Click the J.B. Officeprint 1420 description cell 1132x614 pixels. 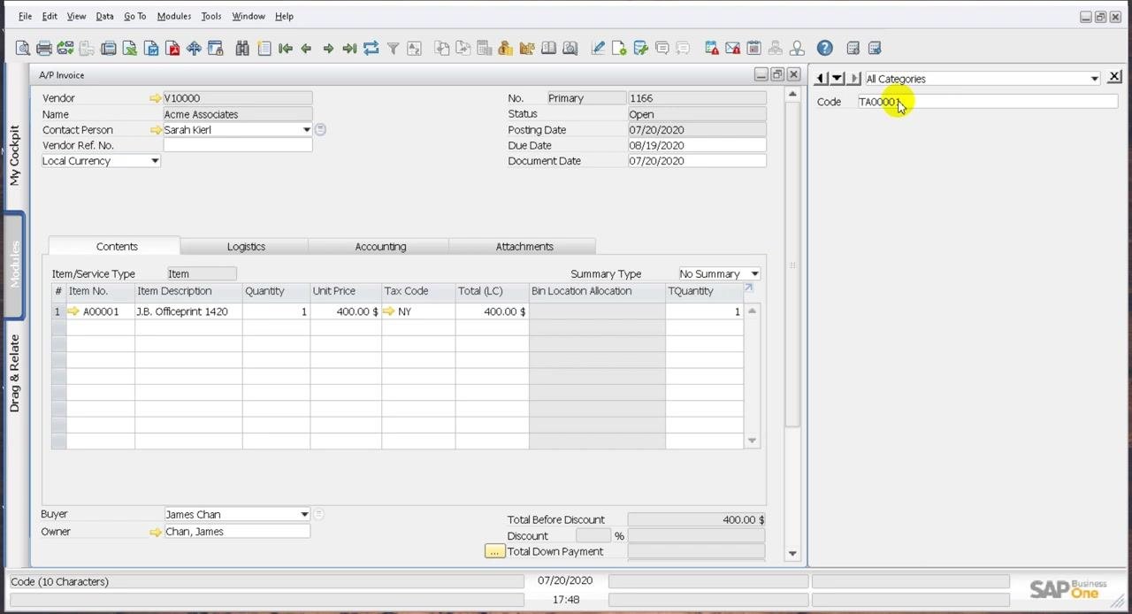coord(188,311)
